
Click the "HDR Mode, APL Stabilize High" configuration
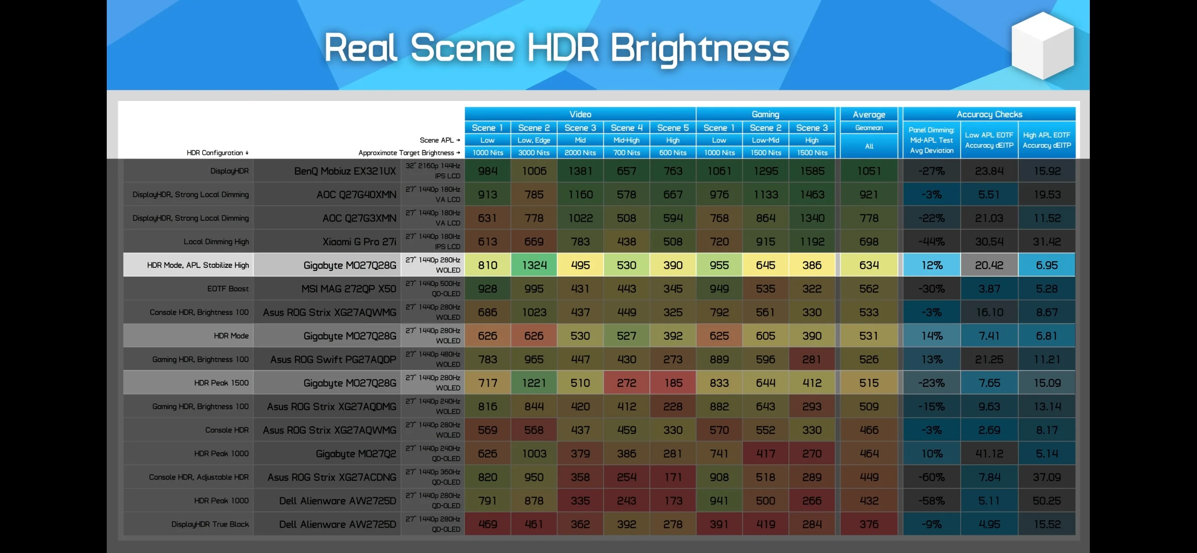coord(198,266)
